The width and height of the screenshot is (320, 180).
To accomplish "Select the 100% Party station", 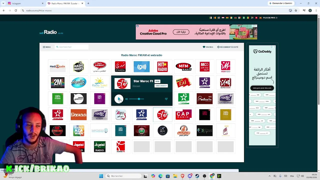I will 99,98.
